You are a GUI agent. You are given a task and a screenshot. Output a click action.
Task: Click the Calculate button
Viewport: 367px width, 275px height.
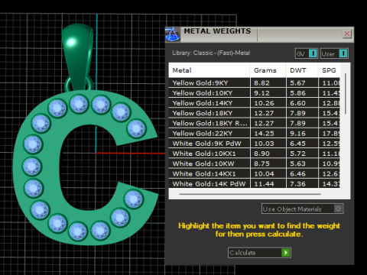tap(259, 253)
